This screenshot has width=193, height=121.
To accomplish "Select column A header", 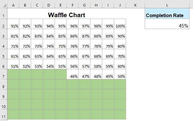I will pyautogui.click(x=13, y=5).
